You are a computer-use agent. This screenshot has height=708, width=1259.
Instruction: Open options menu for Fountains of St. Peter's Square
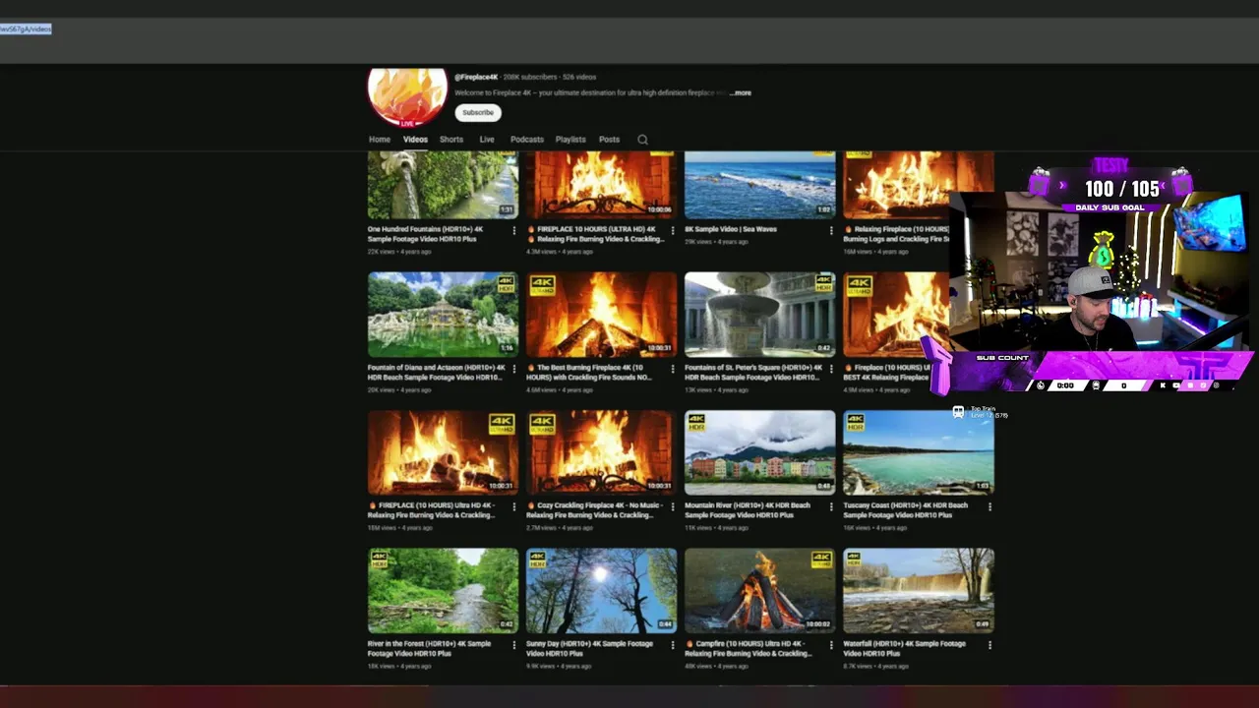830,369
